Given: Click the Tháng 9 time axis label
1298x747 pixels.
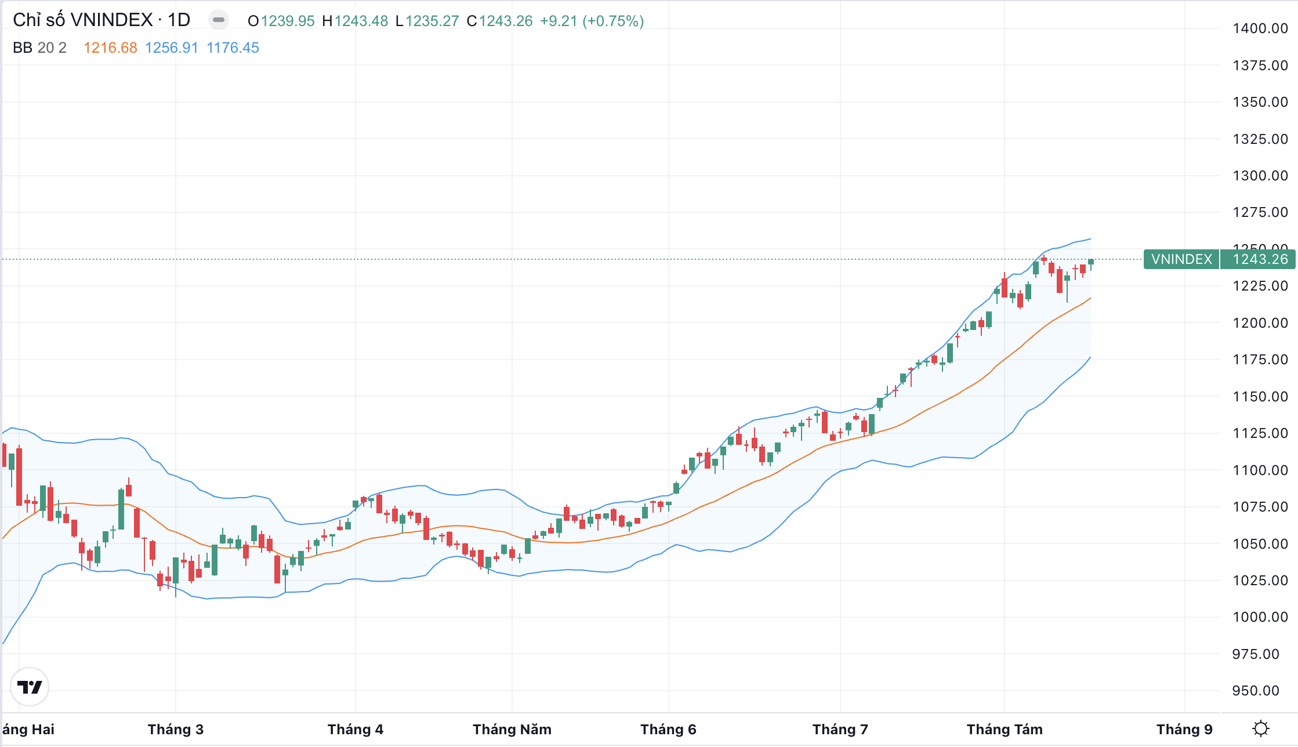Looking at the screenshot, I should pos(1185,729).
